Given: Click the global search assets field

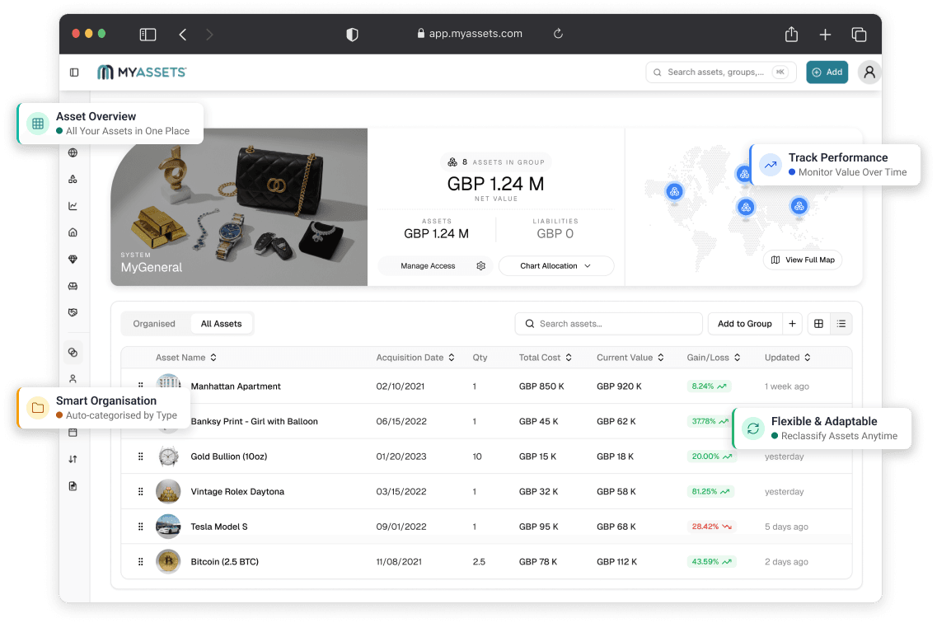Looking at the screenshot, I should pyautogui.click(x=721, y=73).
